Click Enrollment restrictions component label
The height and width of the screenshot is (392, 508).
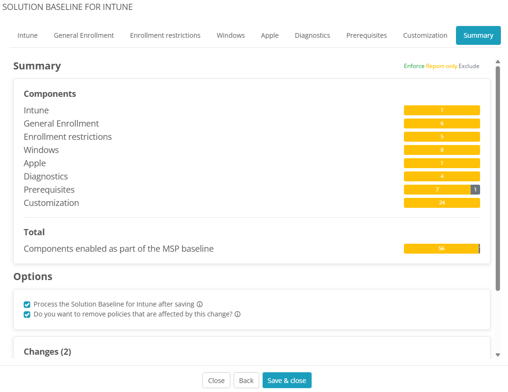(68, 137)
